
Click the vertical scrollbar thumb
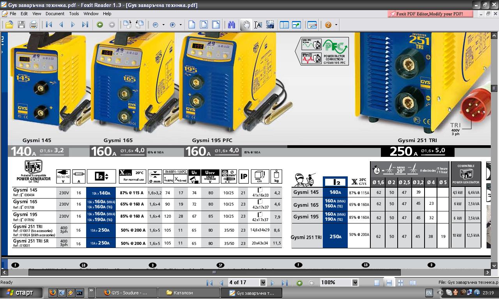(x=494, y=88)
